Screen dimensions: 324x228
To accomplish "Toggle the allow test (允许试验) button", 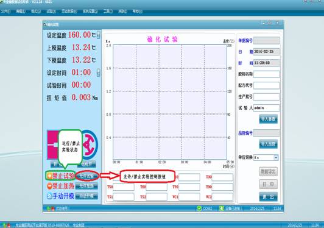I will [86, 176].
